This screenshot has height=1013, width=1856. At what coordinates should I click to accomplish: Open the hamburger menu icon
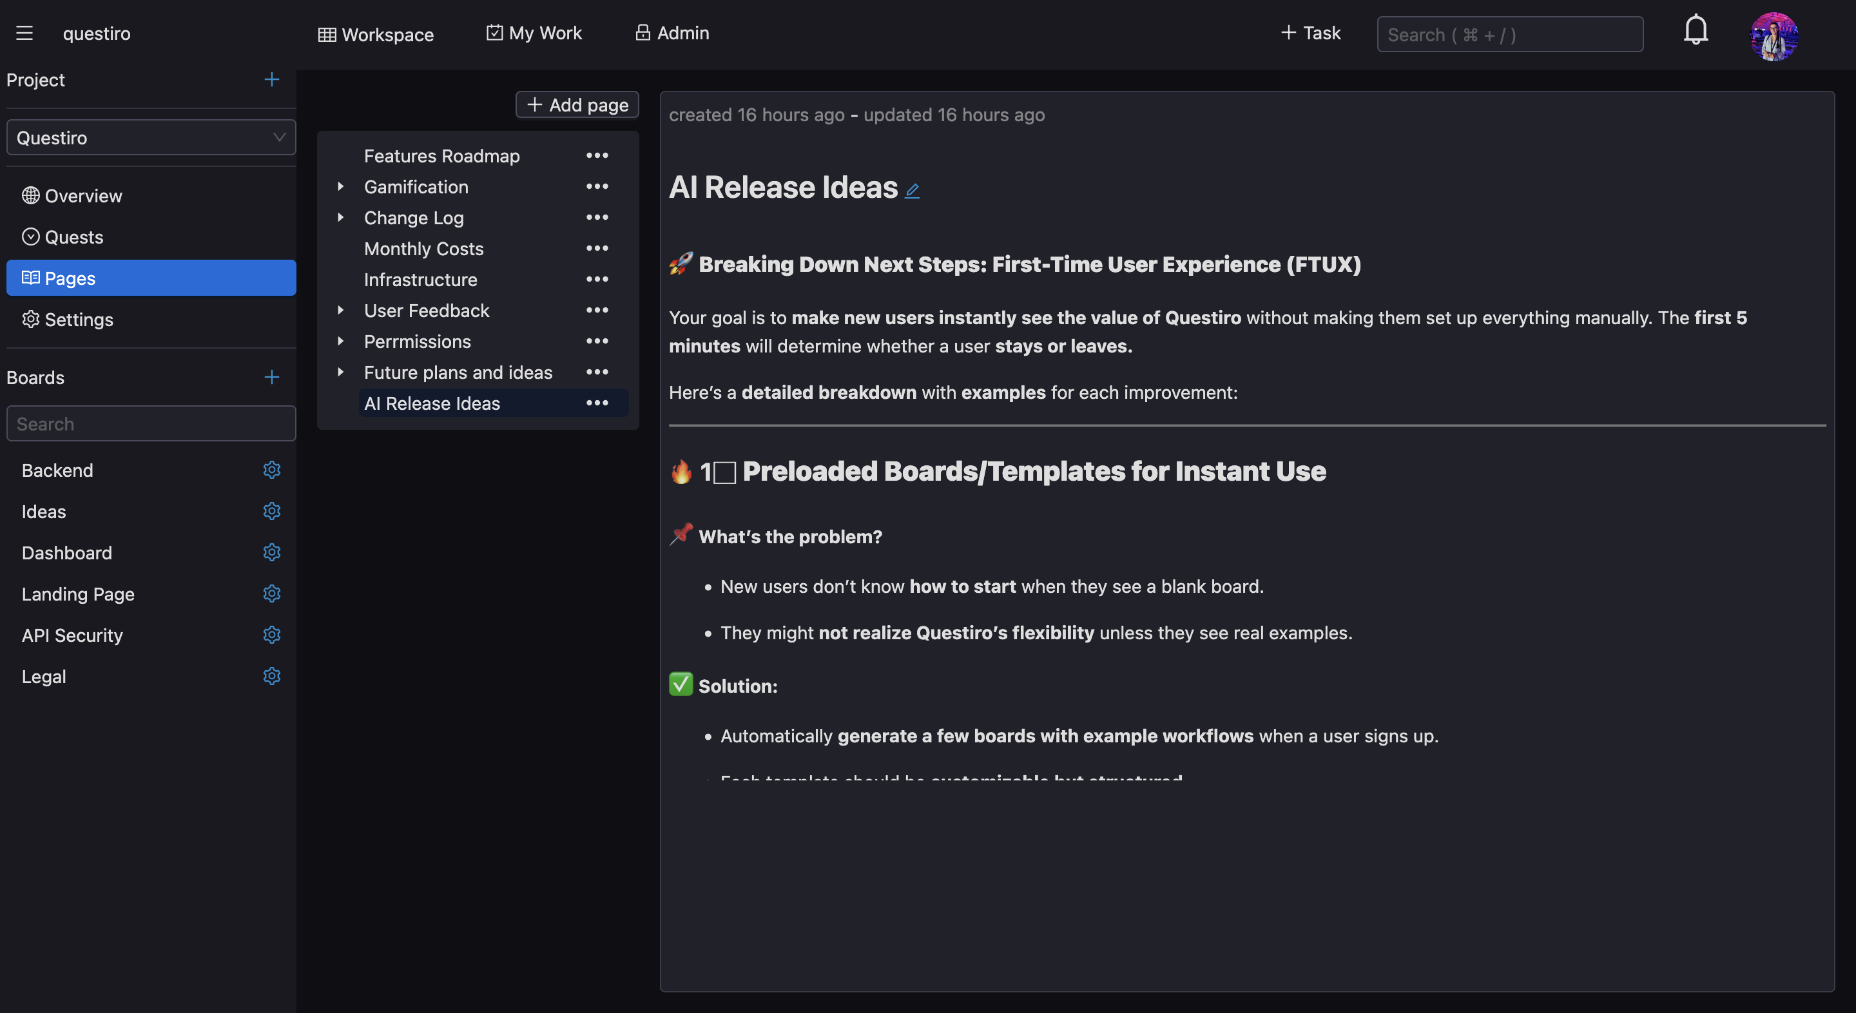[24, 33]
